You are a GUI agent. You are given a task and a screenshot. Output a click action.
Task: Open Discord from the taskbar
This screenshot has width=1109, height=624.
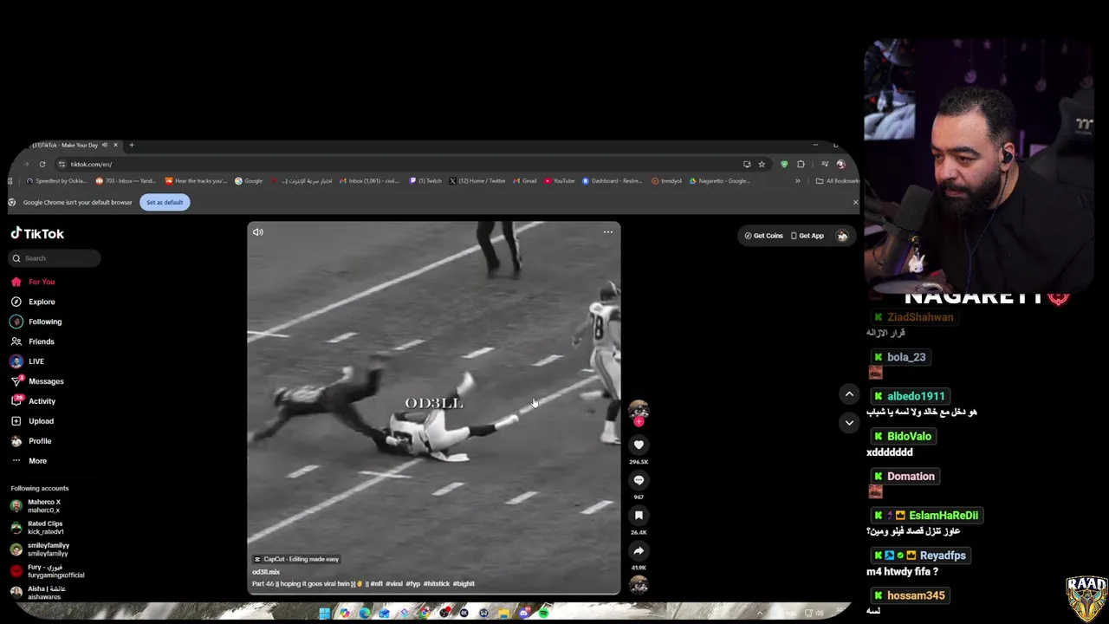524,614
